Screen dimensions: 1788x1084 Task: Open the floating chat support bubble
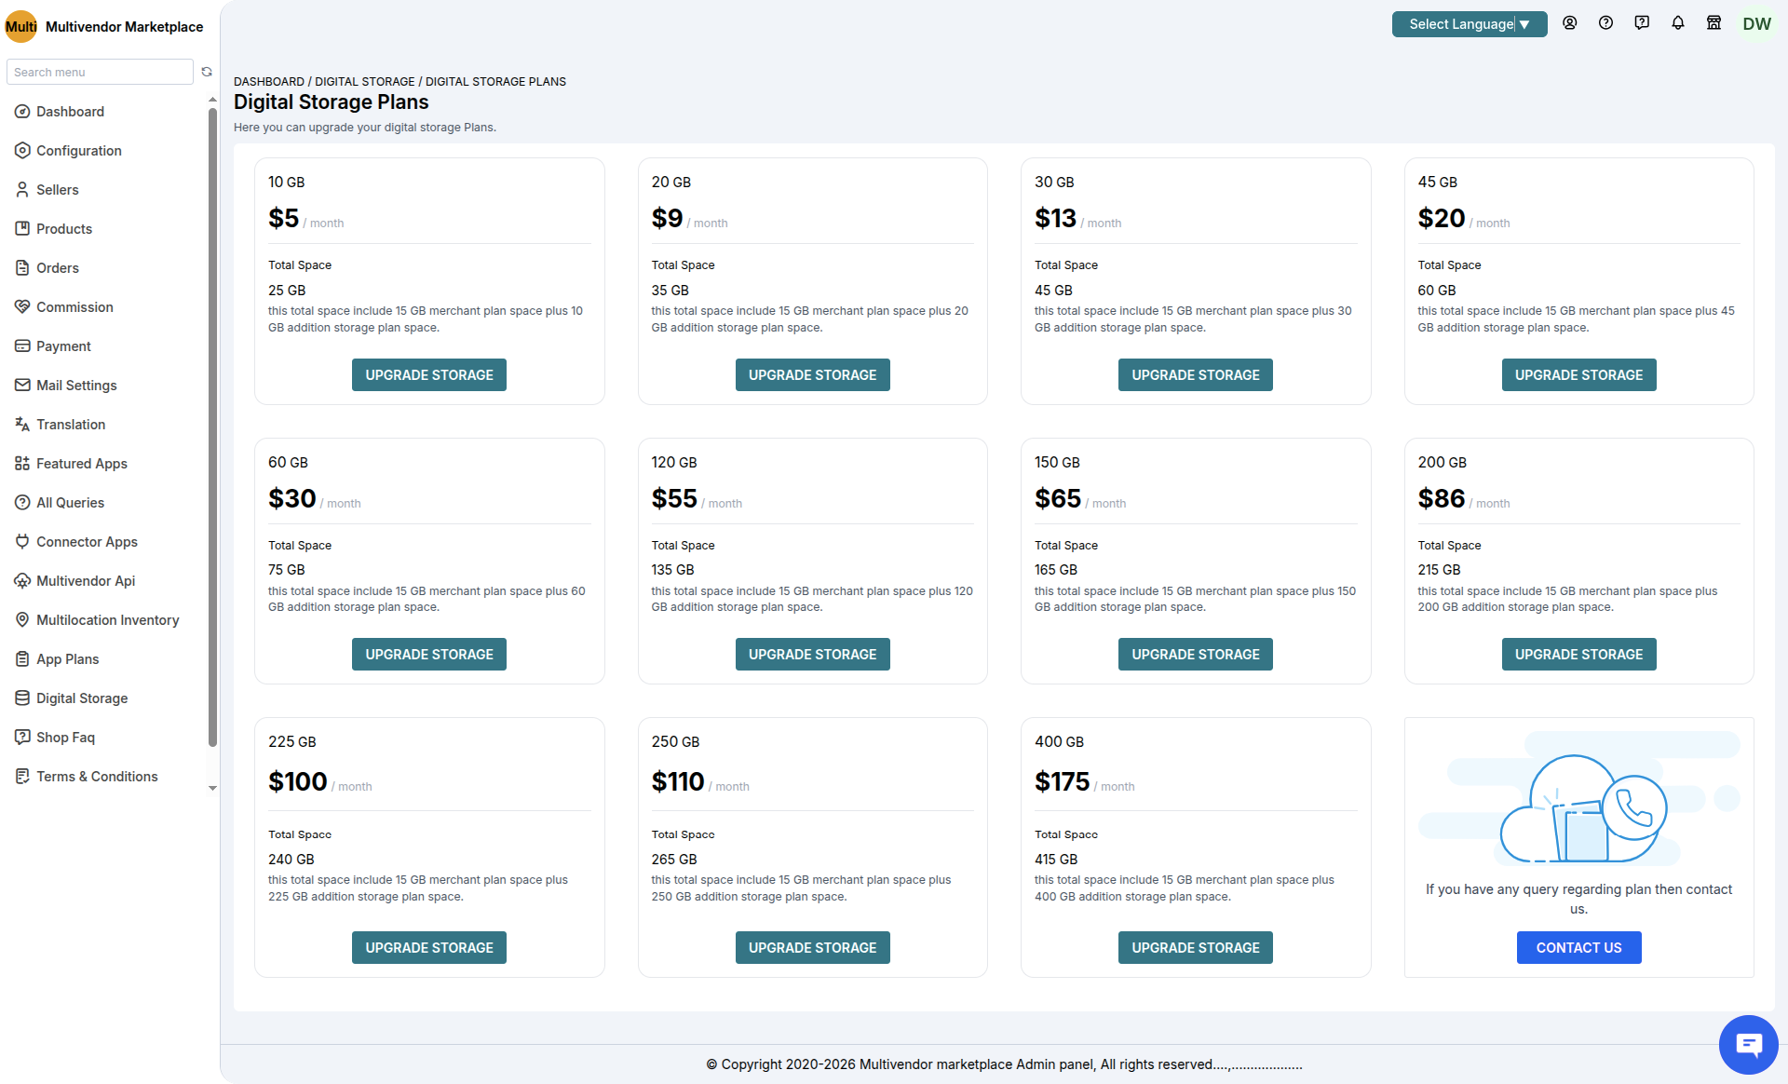click(x=1749, y=1045)
